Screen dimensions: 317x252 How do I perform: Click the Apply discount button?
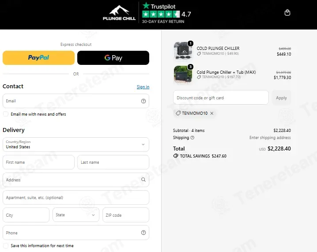point(281,98)
